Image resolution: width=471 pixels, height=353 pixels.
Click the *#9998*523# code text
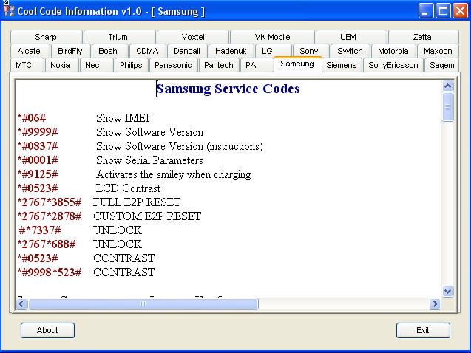tap(50, 273)
